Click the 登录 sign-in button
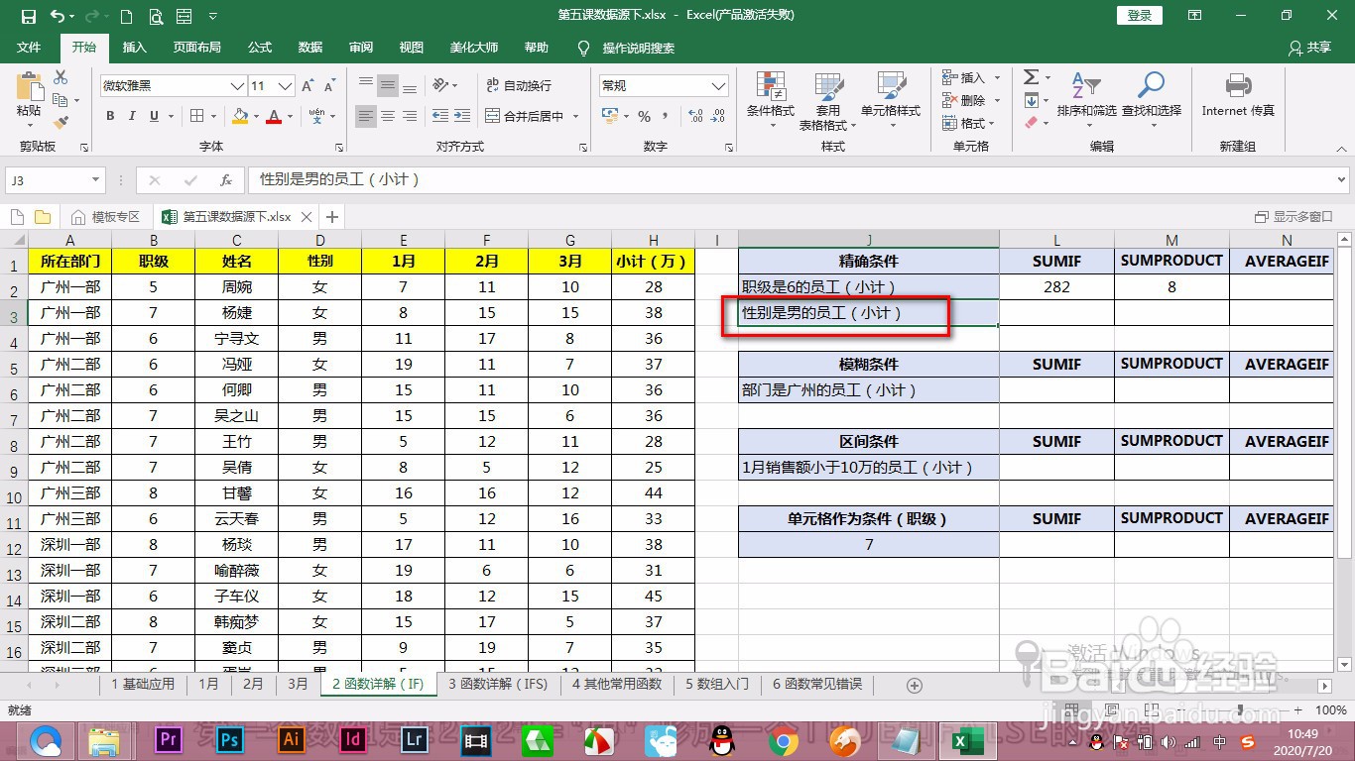 point(1138,15)
